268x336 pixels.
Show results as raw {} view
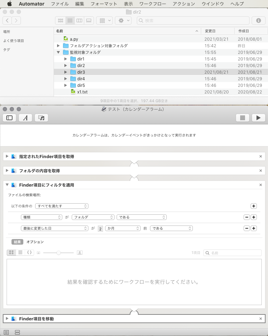(29, 252)
